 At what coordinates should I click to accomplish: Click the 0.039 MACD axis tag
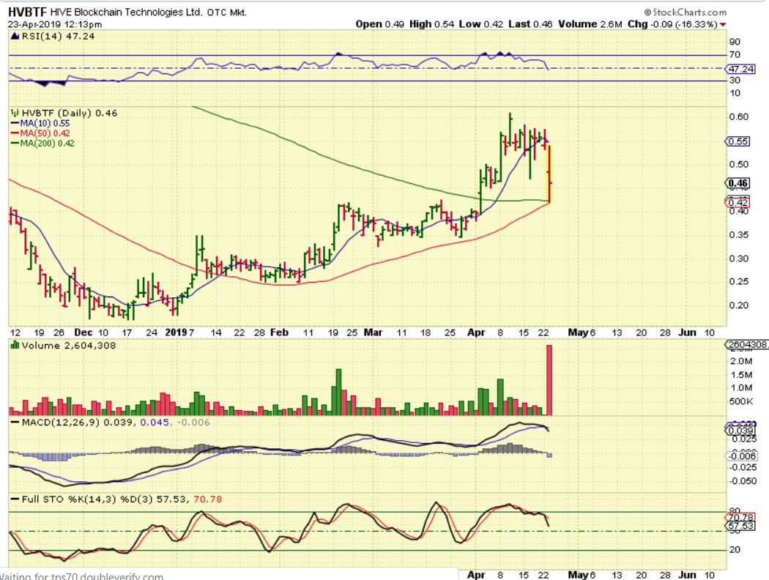741,431
